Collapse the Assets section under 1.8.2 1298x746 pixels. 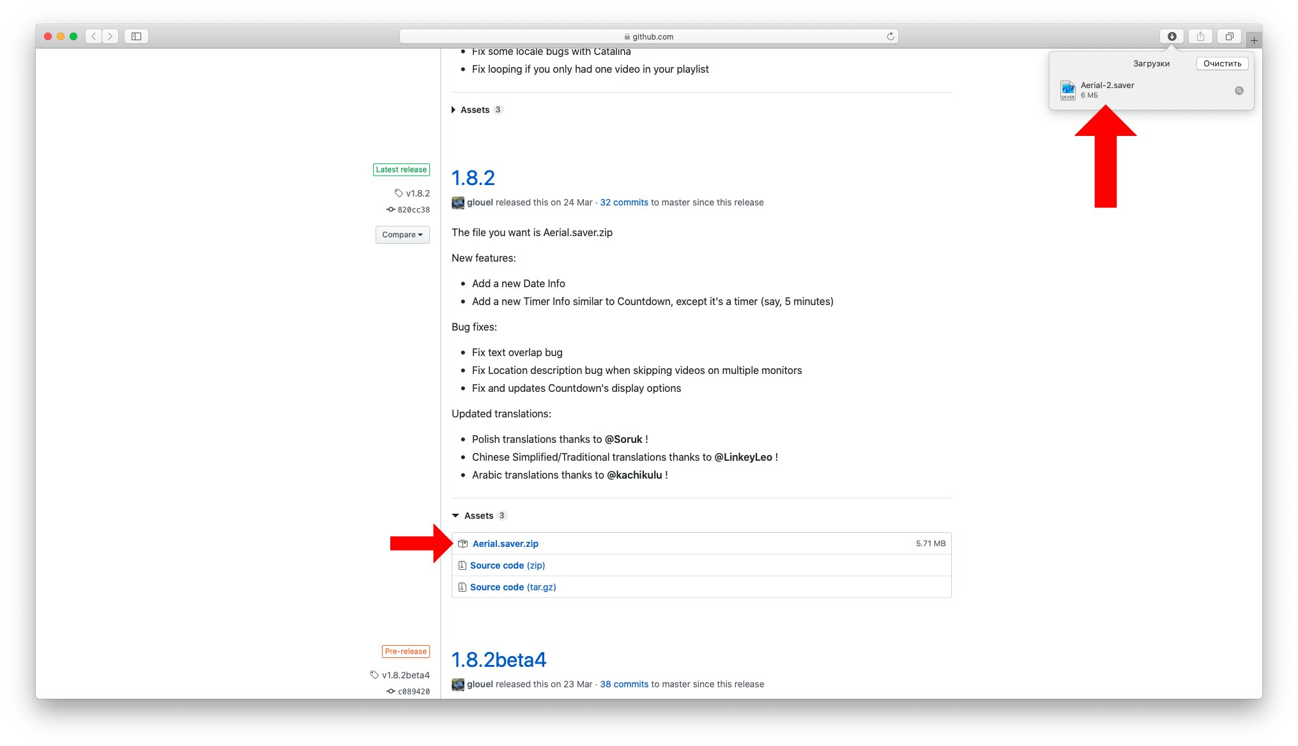point(480,516)
